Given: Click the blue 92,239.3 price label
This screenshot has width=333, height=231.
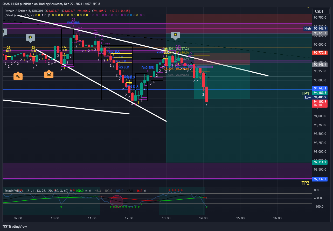Looking at the screenshot, I should pos(320,179).
